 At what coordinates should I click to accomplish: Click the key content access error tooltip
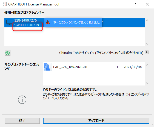pyautogui.click(x=73, y=22)
